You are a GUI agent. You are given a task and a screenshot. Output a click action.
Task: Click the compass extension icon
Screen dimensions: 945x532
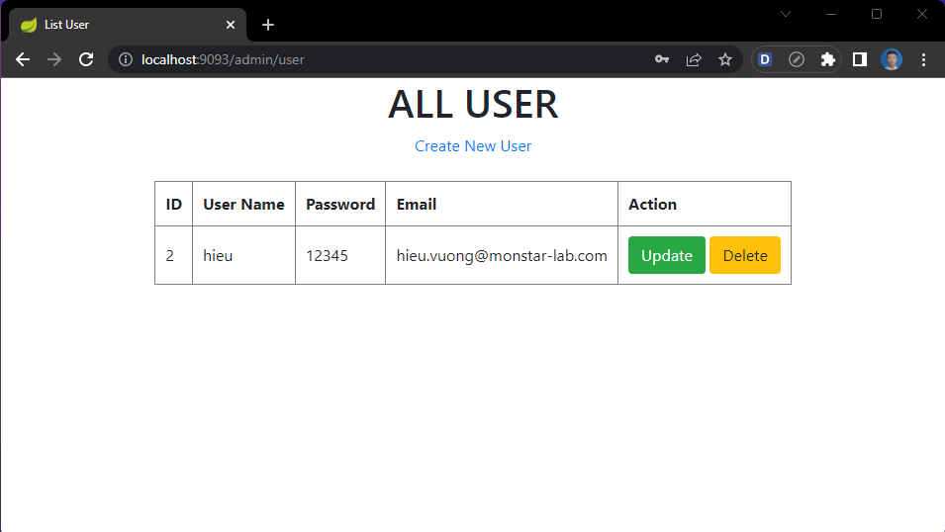797,59
